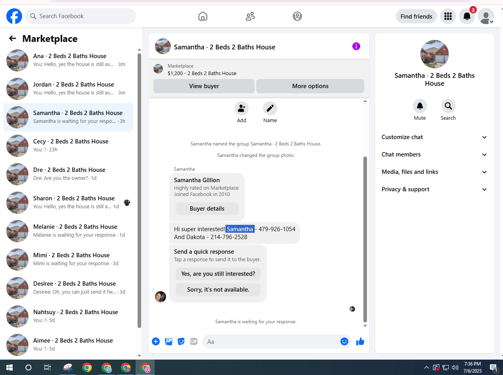Click the Find friends button
503x375 pixels.
click(416, 16)
